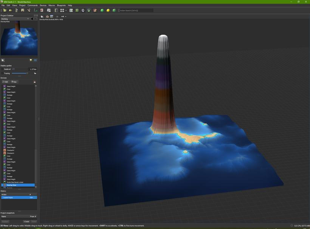Click the new world file icon
This screenshot has height=229, width=310.
coord(4,10)
